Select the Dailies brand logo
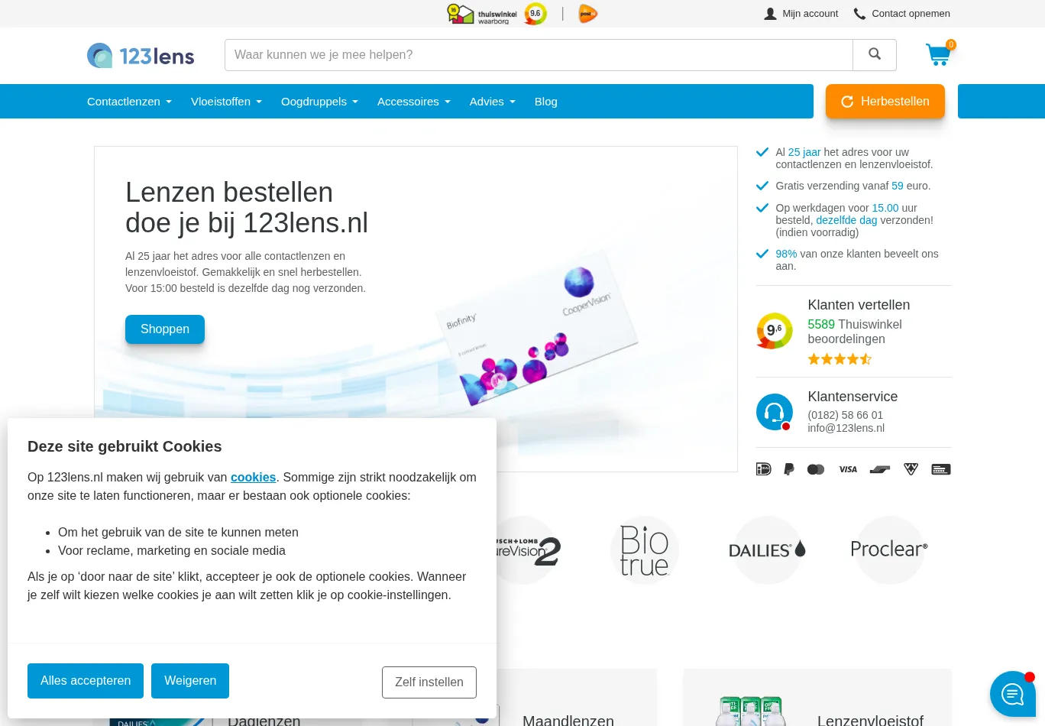Screen dimensions: 1045x726 (x=767, y=550)
